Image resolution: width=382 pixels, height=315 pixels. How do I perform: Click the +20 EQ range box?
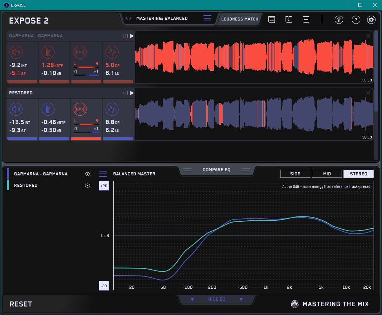(104, 186)
